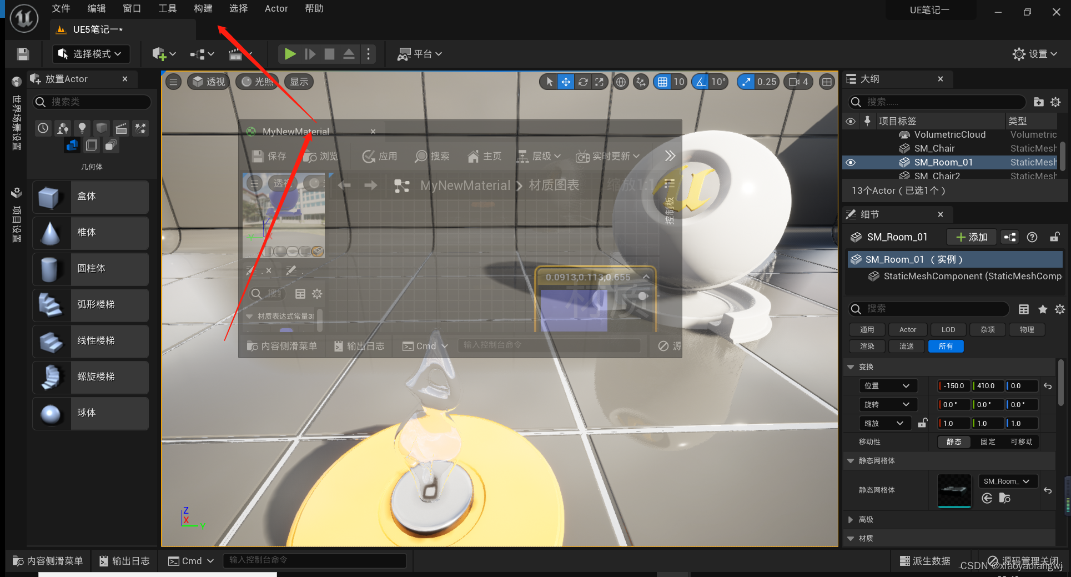Toggle grid snapping in viewport toolbar
Screen dimensions: 1071x577
click(662, 82)
